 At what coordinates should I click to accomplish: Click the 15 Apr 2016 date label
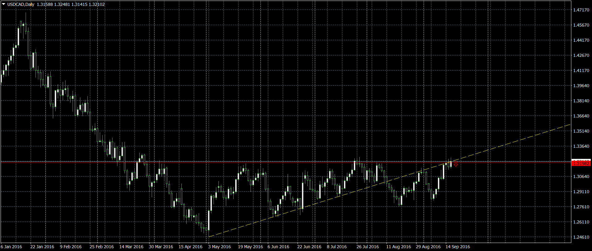coord(190,247)
